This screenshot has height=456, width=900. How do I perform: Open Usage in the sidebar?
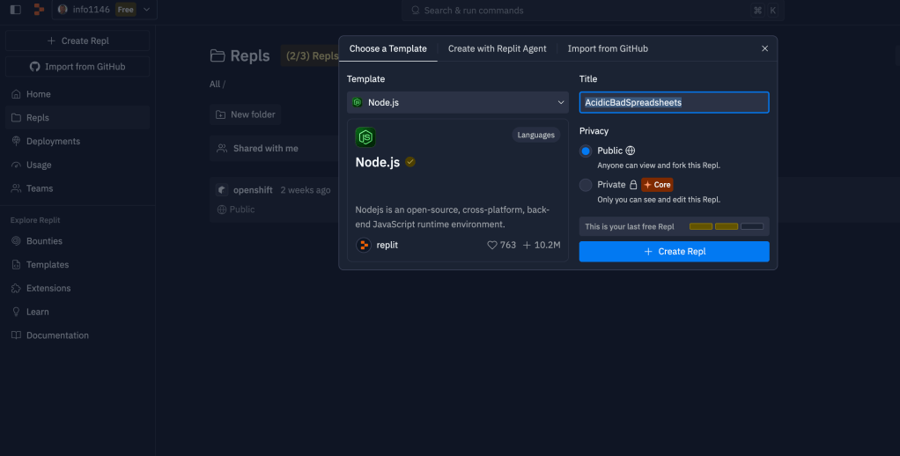(x=77, y=165)
